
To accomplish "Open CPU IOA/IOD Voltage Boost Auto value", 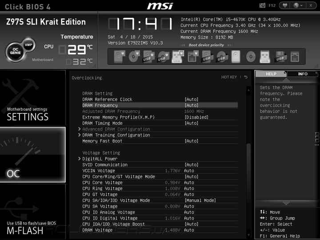I will tap(192, 224).
